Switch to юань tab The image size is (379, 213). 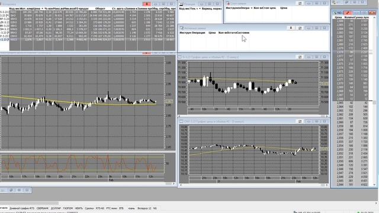point(131,208)
